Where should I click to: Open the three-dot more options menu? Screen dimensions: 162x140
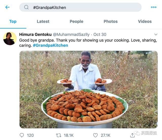coord(154,7)
